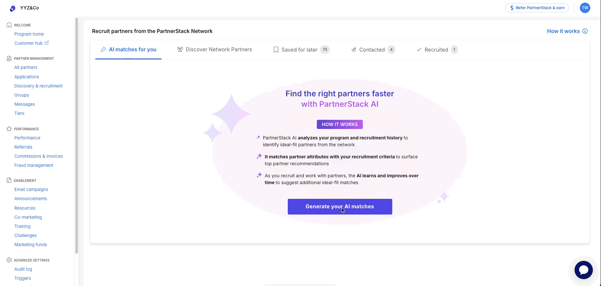Click Refer PartnerStack & earn button
Image resolution: width=601 pixels, height=286 pixels.
point(537,8)
